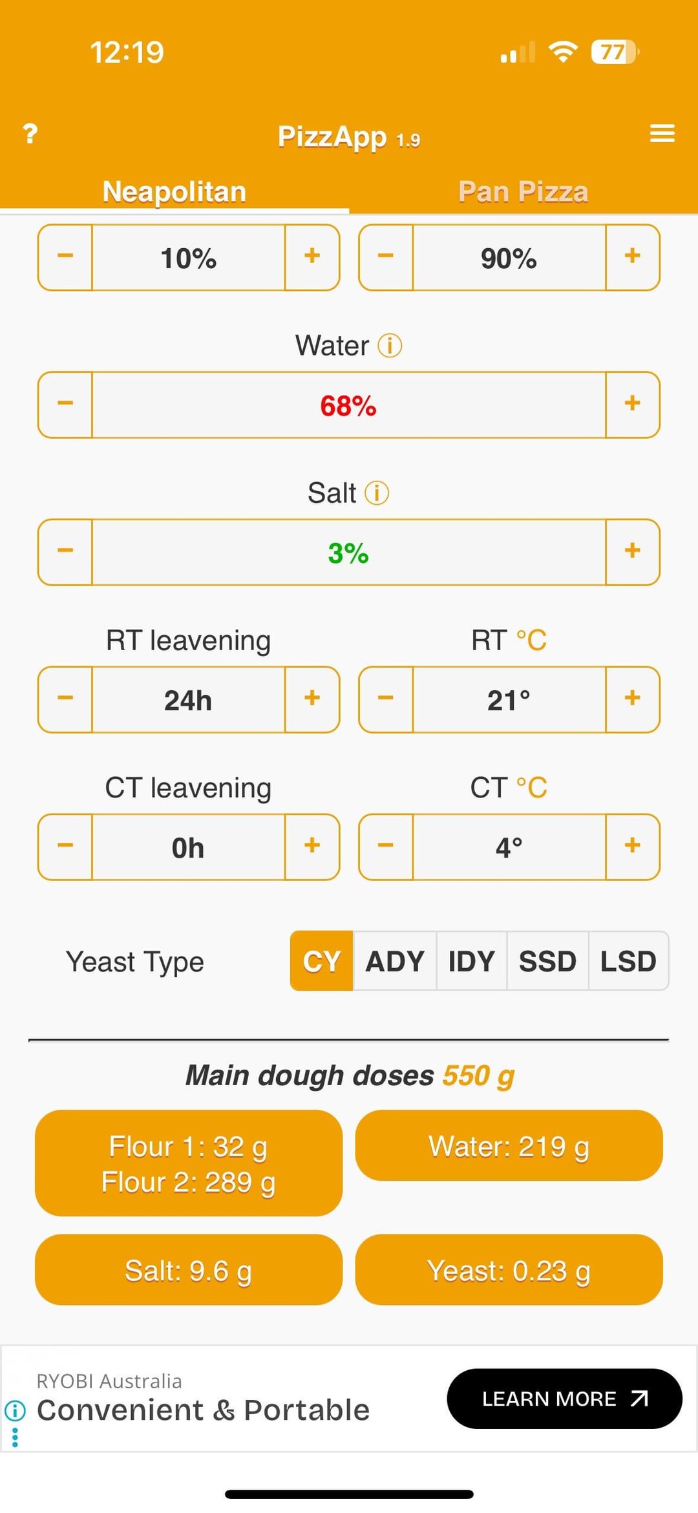Screen dimensions: 698x1513
Task: Tap the Water info icon
Action: pos(390,346)
